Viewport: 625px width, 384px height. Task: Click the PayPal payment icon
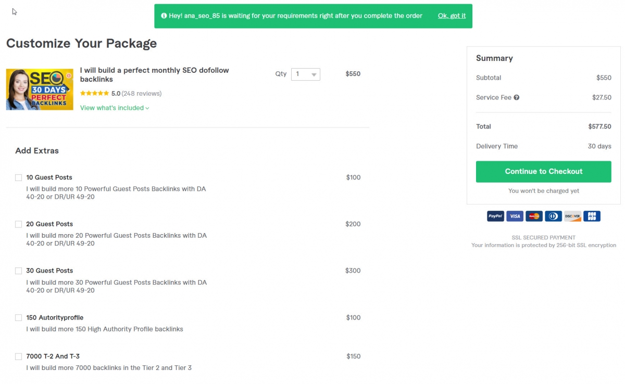pos(495,216)
